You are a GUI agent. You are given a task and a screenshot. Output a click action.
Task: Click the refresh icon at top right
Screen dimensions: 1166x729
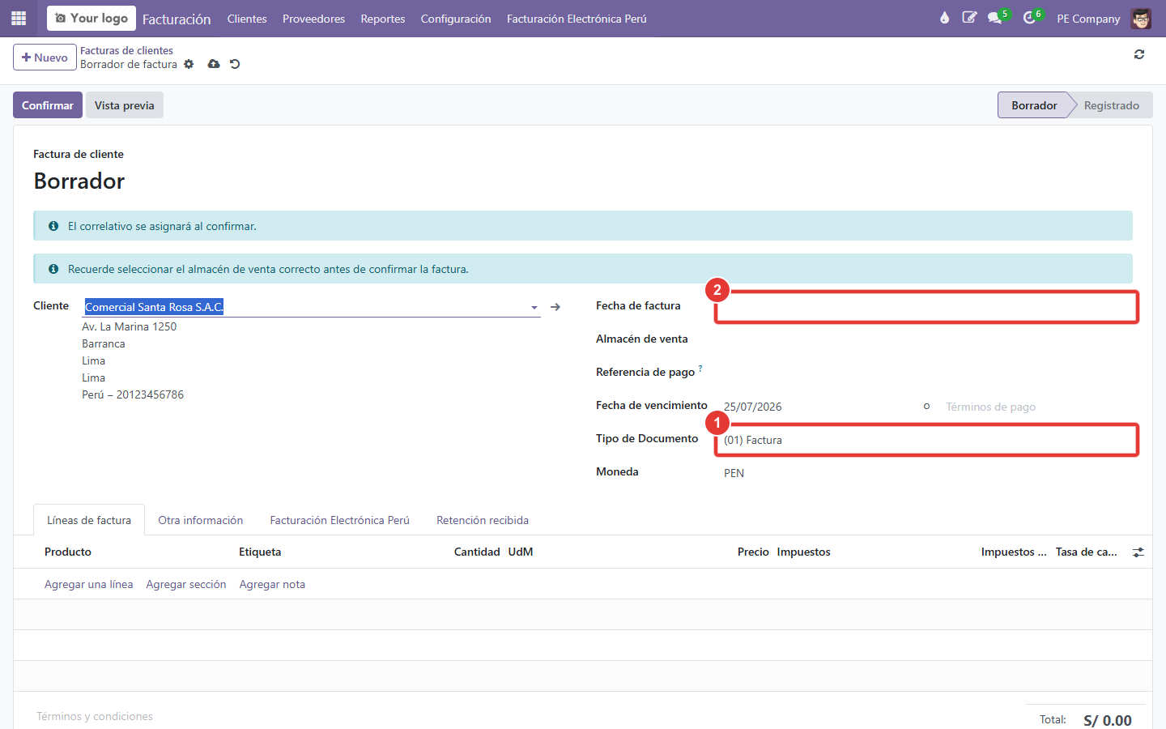[x=1139, y=54]
